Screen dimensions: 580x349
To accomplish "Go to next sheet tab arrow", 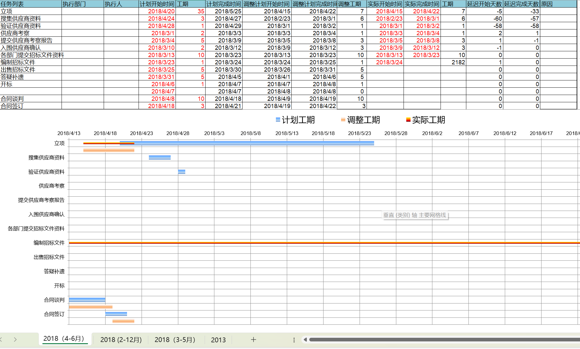I will pyautogui.click(x=15, y=340).
